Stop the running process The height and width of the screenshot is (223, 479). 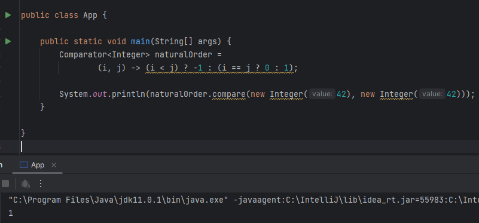5,184
